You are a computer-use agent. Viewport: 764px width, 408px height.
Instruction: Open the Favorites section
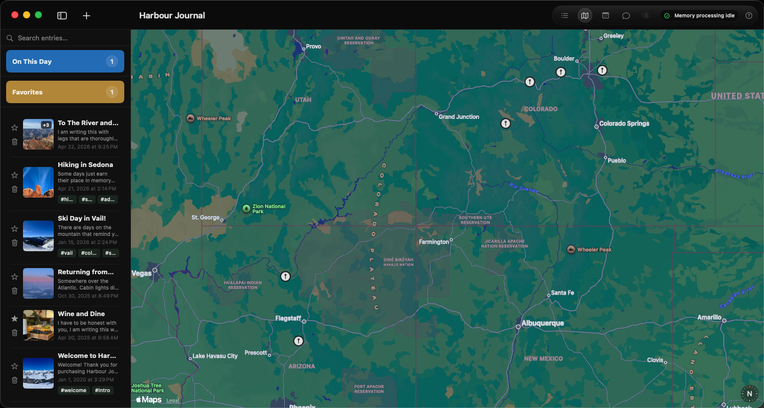(x=65, y=92)
